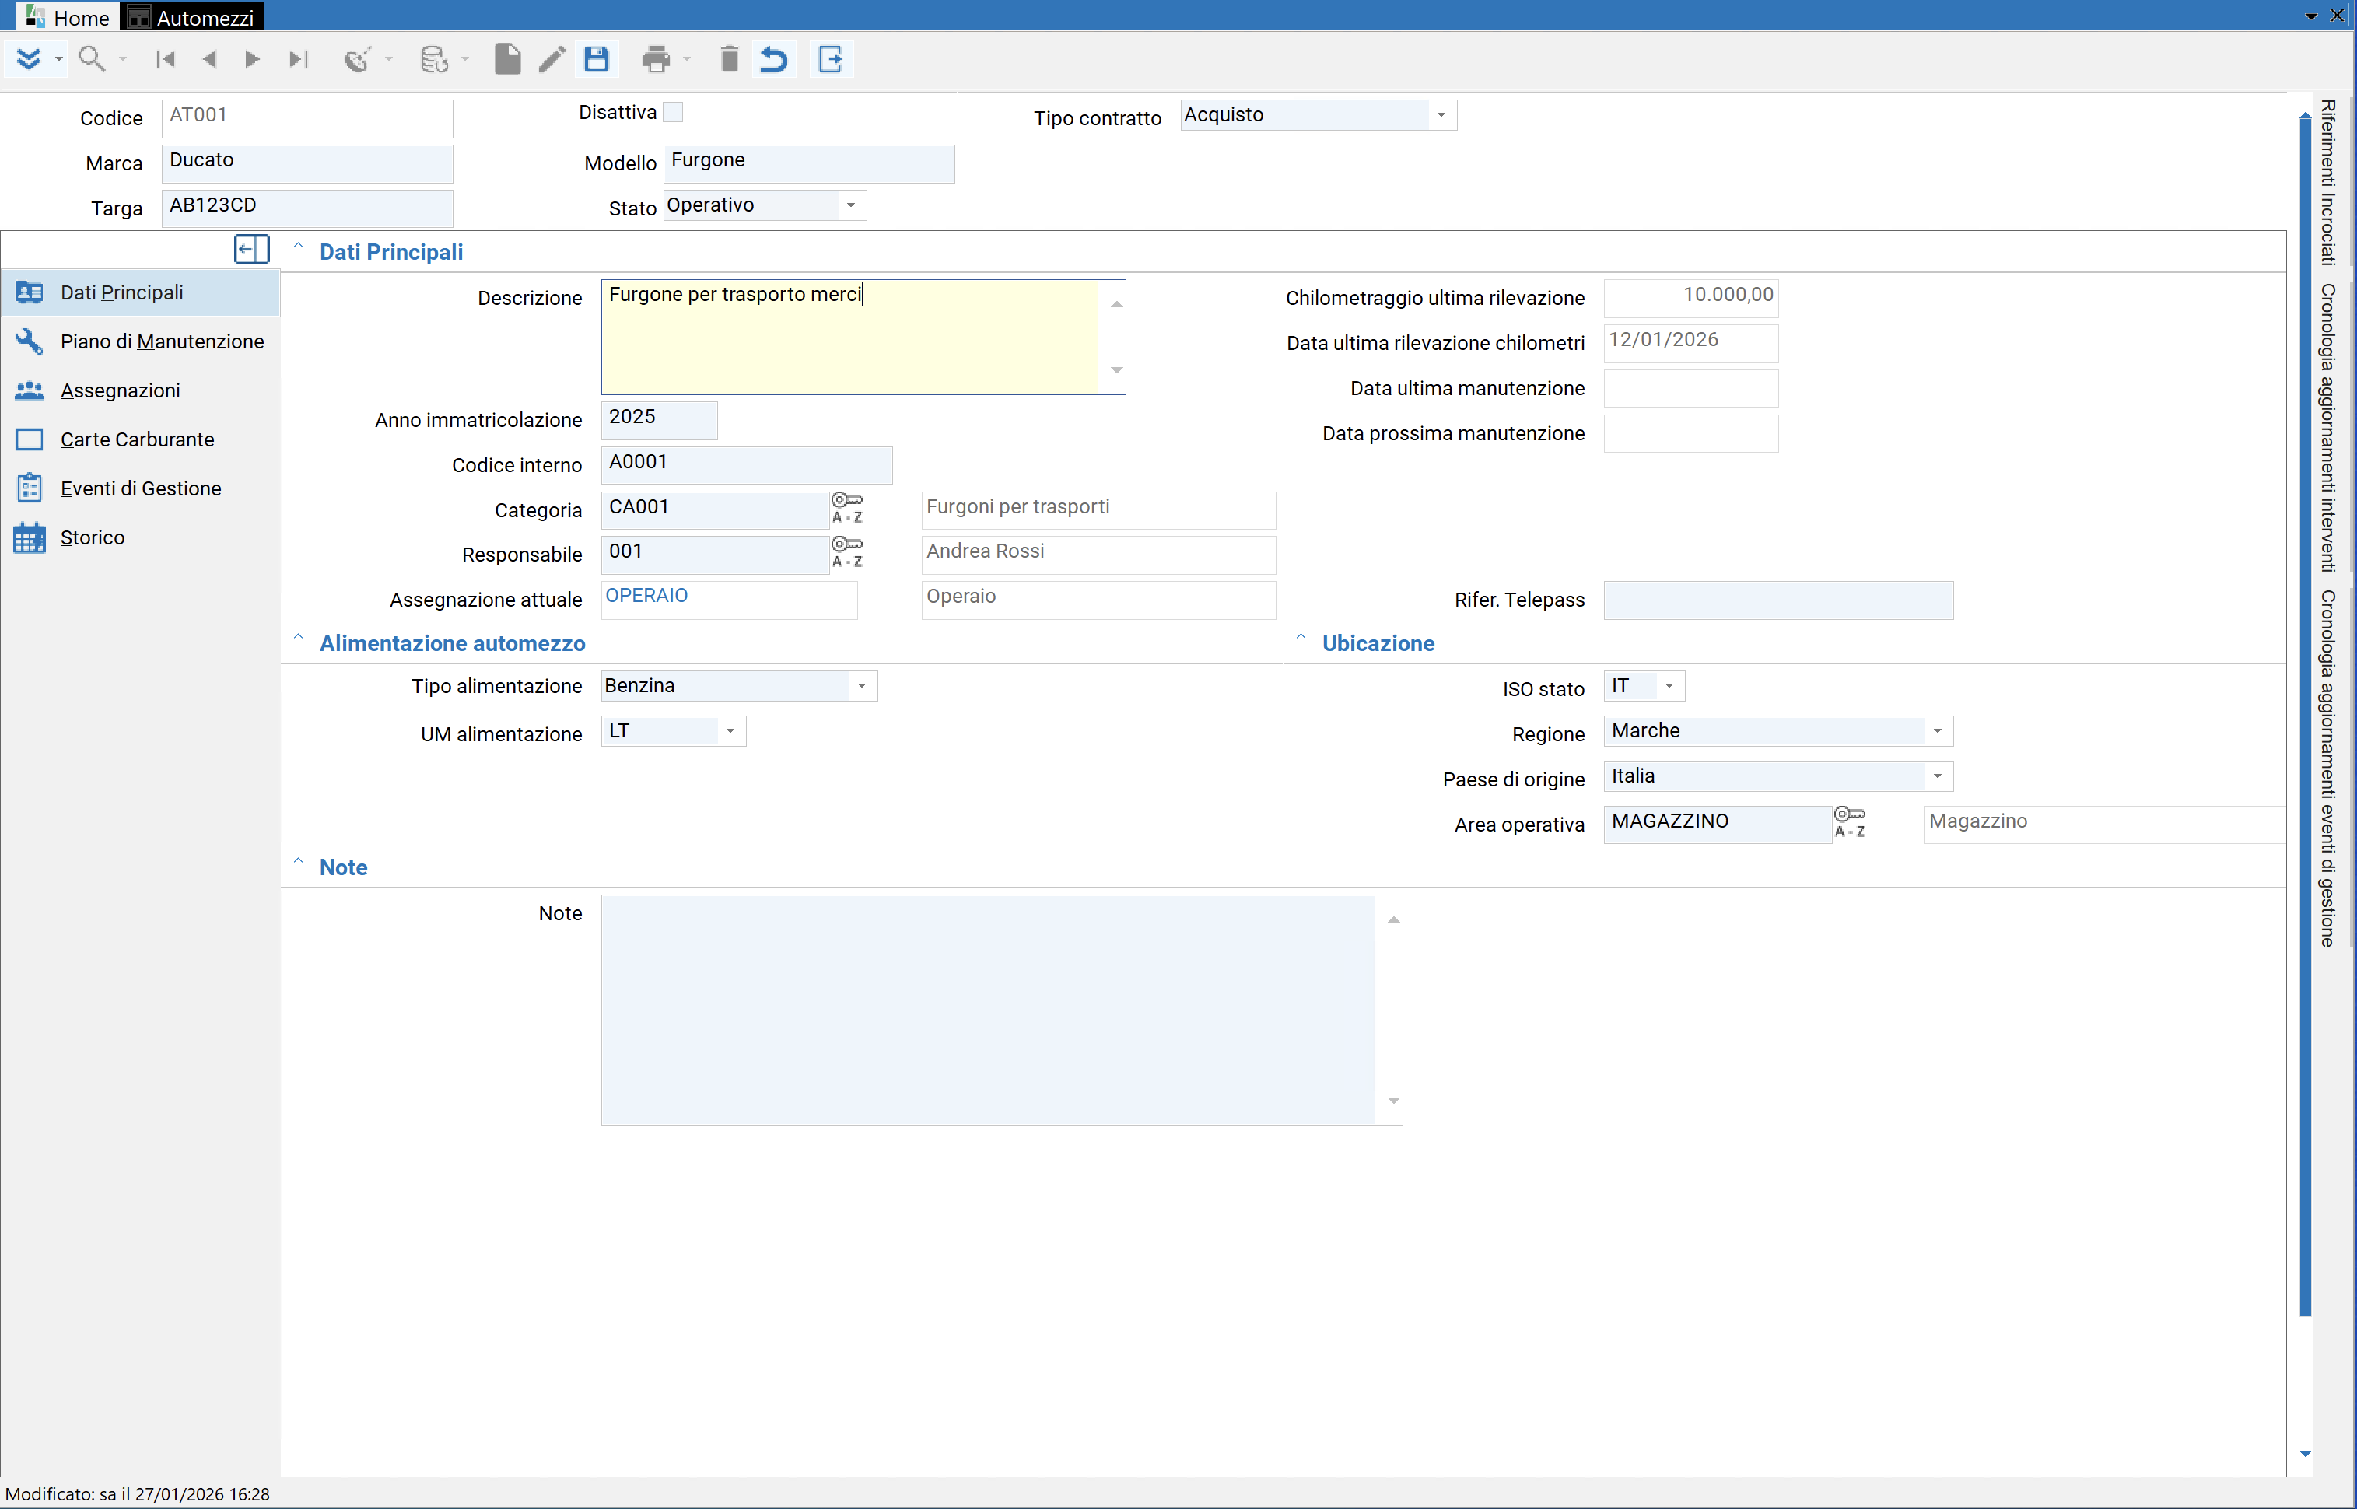Click the Rifer. Telepass input field

tap(1778, 600)
